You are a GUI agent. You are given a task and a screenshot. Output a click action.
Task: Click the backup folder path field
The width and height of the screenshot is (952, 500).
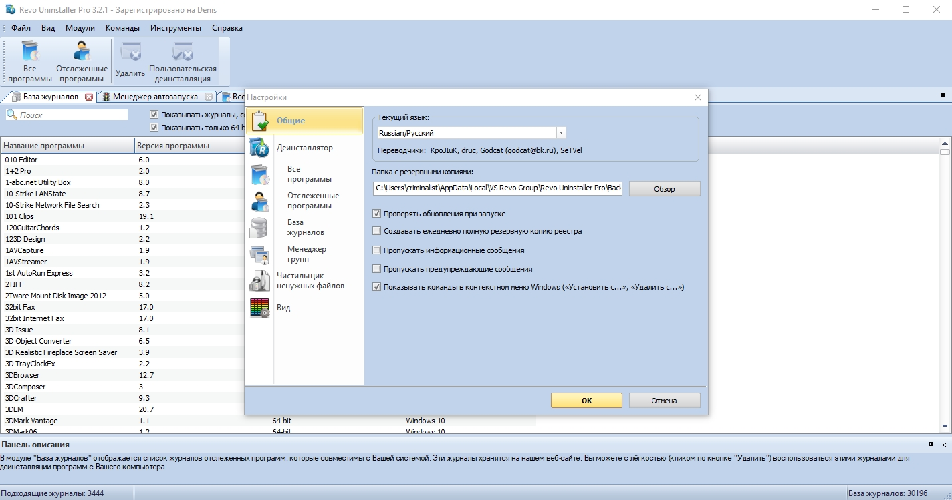[x=497, y=188]
